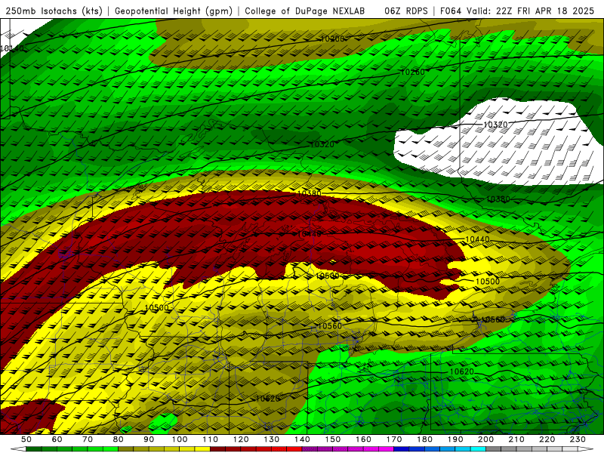Click the "College of DuPage NEXLAB" label
Screen dimensions: 604x453
pos(305,11)
